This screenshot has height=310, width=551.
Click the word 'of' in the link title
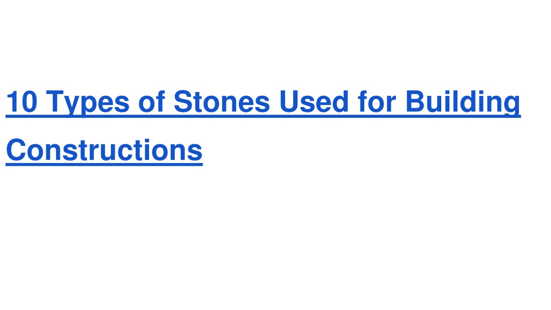click(x=151, y=102)
